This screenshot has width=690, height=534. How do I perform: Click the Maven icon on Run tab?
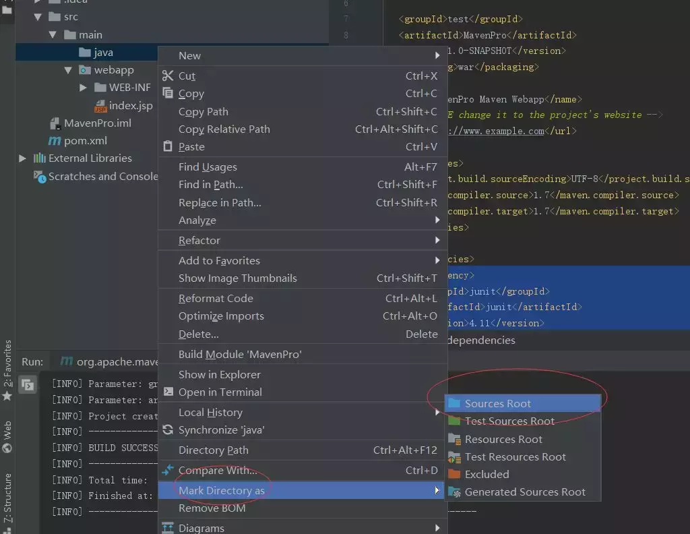click(67, 361)
